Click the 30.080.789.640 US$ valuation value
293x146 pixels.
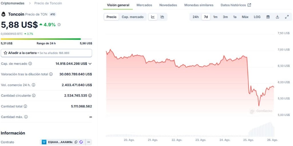click(76, 74)
